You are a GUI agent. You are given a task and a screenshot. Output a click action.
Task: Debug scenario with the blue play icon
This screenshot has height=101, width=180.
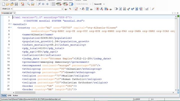(106, 9)
